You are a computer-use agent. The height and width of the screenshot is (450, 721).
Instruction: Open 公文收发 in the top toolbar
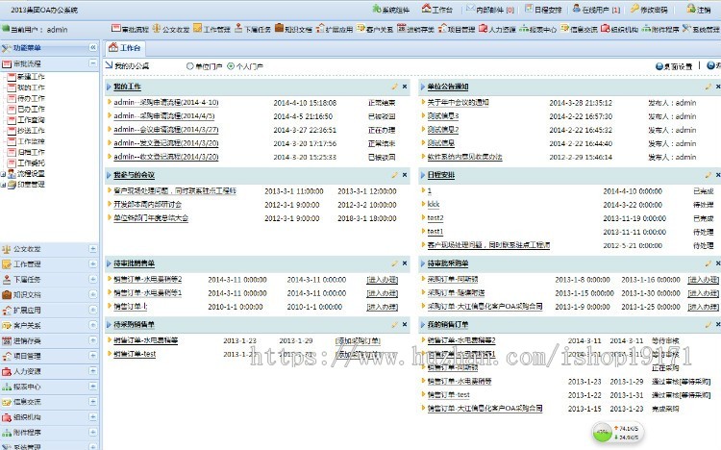pos(171,29)
